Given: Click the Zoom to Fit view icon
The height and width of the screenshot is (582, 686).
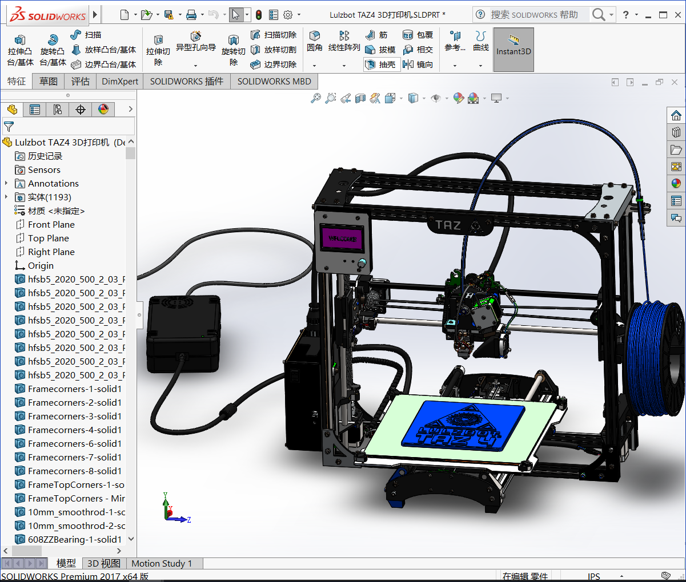Looking at the screenshot, I should pos(317,98).
